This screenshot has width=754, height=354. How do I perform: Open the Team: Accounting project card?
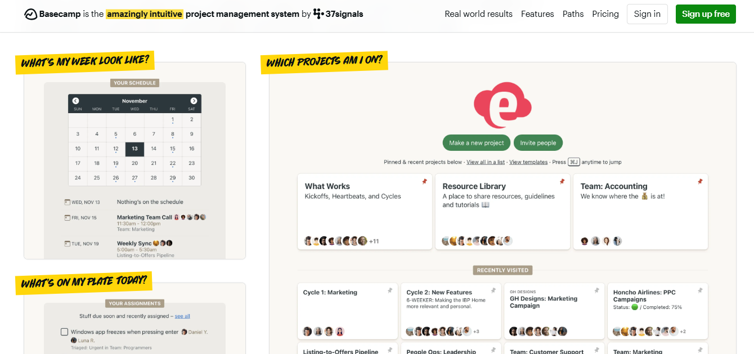[x=640, y=212]
